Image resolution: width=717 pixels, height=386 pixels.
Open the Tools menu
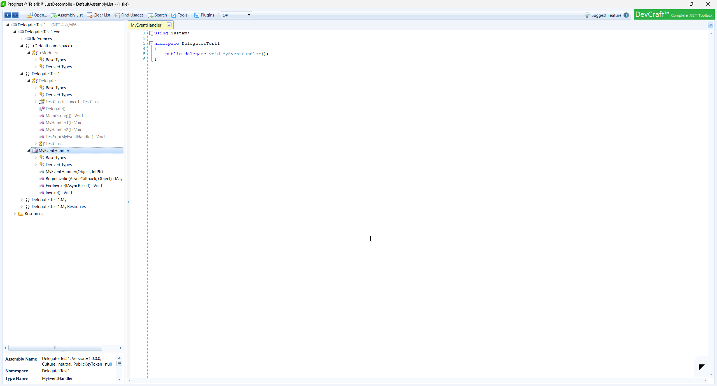(x=179, y=15)
